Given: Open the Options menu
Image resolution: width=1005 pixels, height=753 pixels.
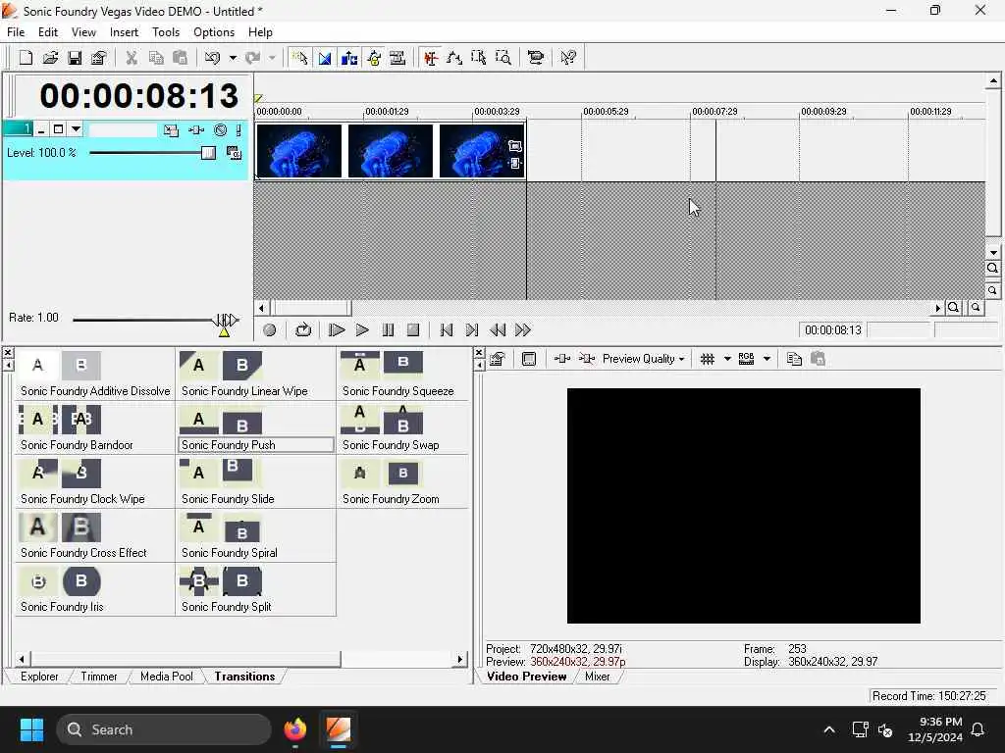Looking at the screenshot, I should click(x=214, y=32).
